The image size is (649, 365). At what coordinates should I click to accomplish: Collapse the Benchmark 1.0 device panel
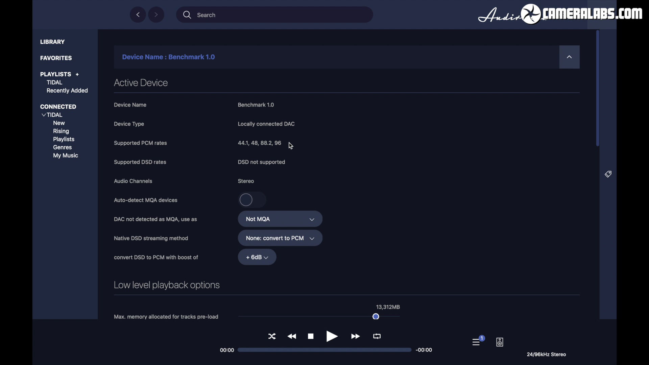coord(569,57)
